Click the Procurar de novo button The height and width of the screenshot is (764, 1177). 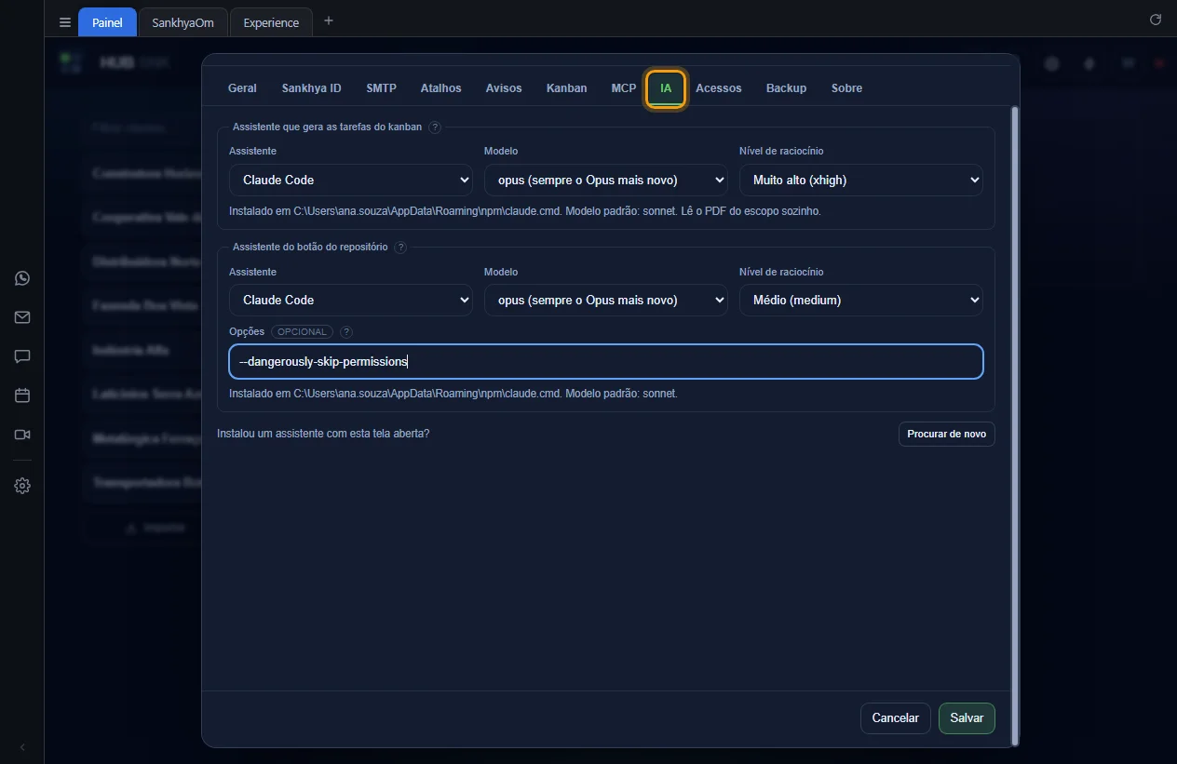pos(947,435)
